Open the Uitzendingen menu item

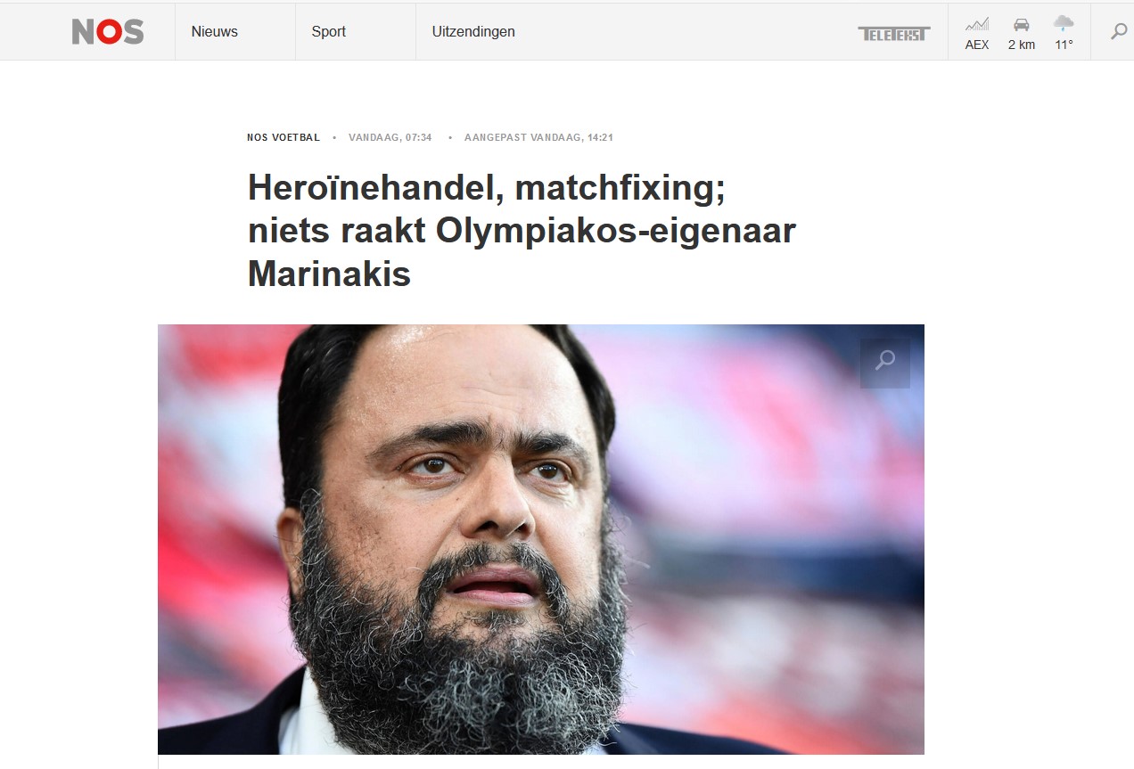pos(473,31)
